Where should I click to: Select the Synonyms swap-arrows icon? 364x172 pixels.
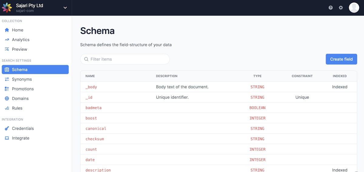click(7, 79)
